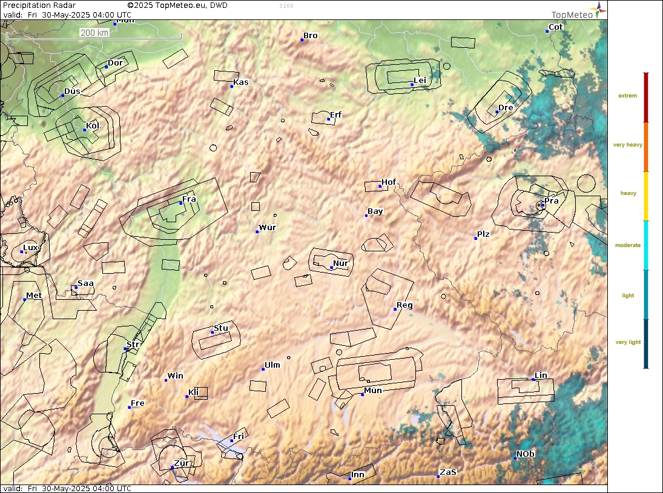Select the Lei city label
The width and height of the screenshot is (663, 493).
click(420, 81)
